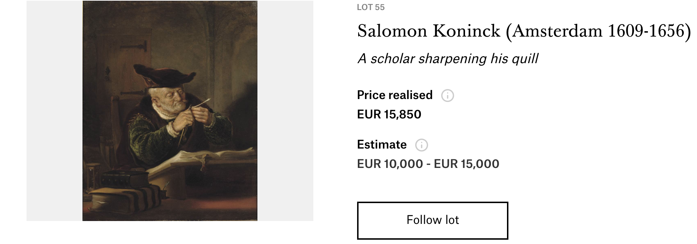The image size is (697, 244).
Task: Click the gray margin right of the painting
Action: (285, 111)
